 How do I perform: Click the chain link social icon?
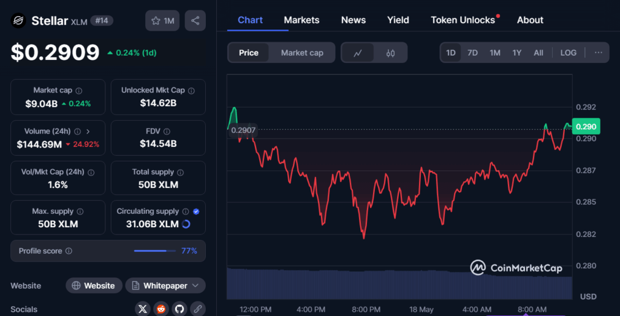[x=198, y=309]
